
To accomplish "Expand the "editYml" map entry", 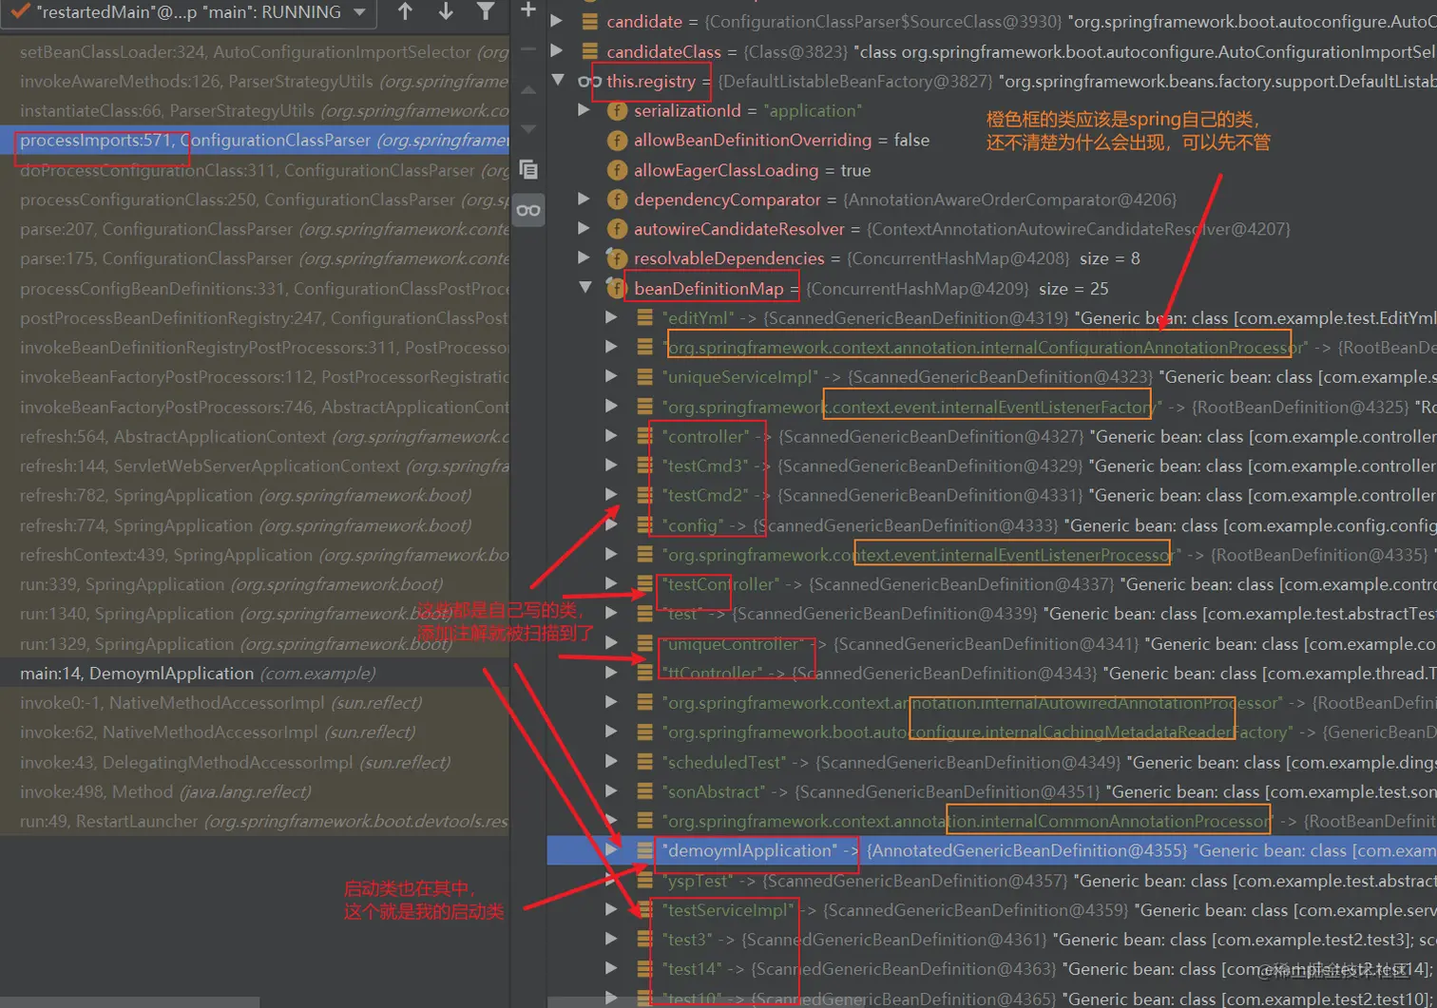I will (612, 318).
